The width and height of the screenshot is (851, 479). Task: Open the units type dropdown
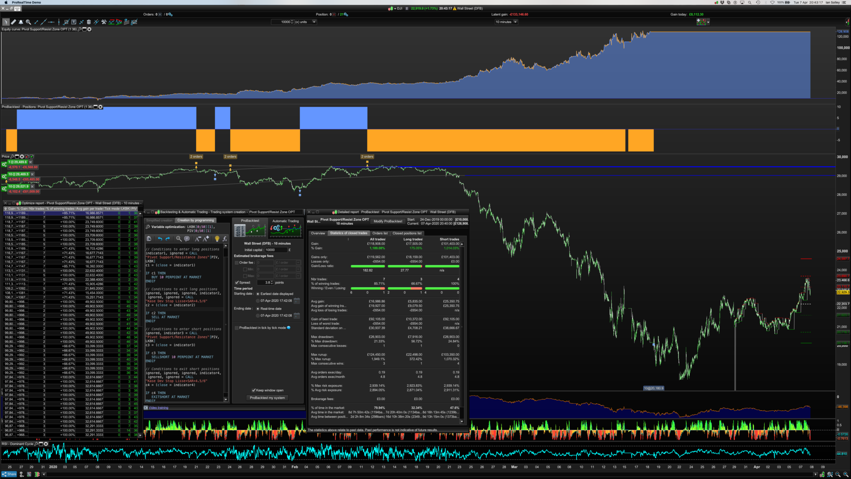pos(314,22)
